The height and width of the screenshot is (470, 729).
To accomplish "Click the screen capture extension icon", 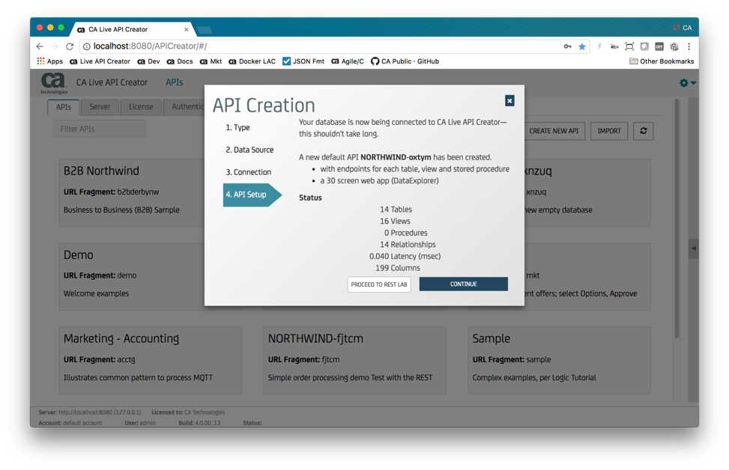I will point(629,46).
